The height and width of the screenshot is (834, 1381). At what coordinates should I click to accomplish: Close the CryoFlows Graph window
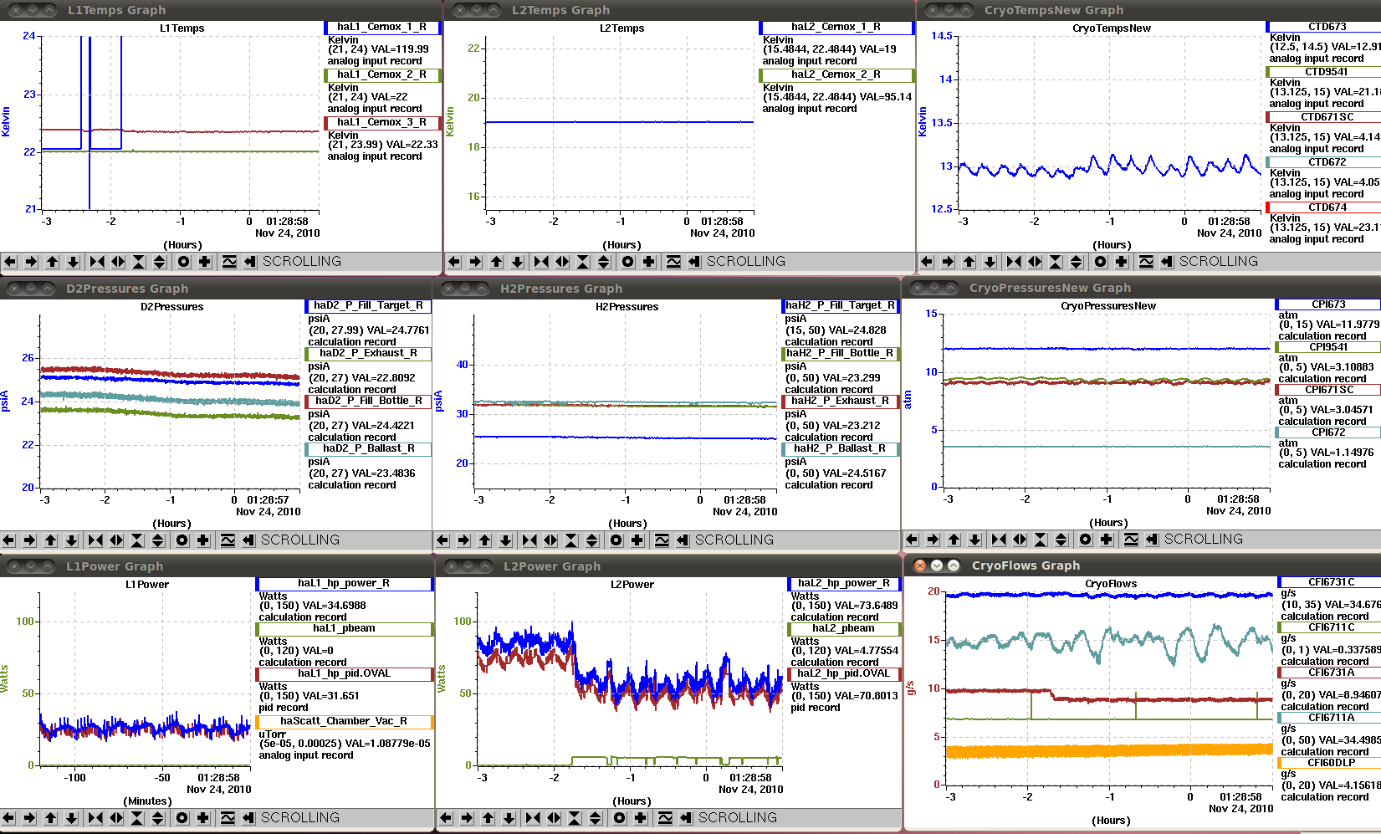(x=920, y=565)
